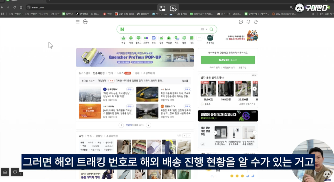This screenshot has width=334, height=182.
Task: Click the 아이디 찾기 link
Action: pyautogui.click(x=214, y=68)
